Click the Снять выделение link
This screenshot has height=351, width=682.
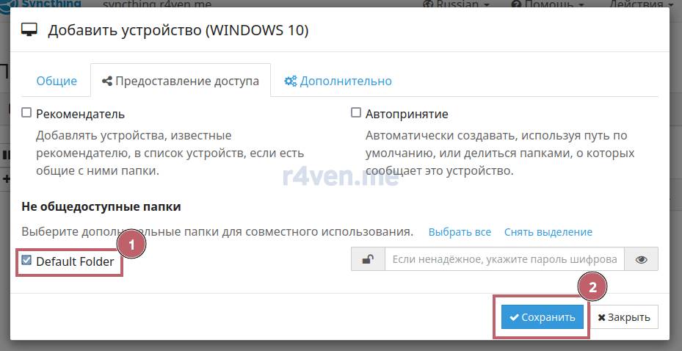(x=548, y=232)
